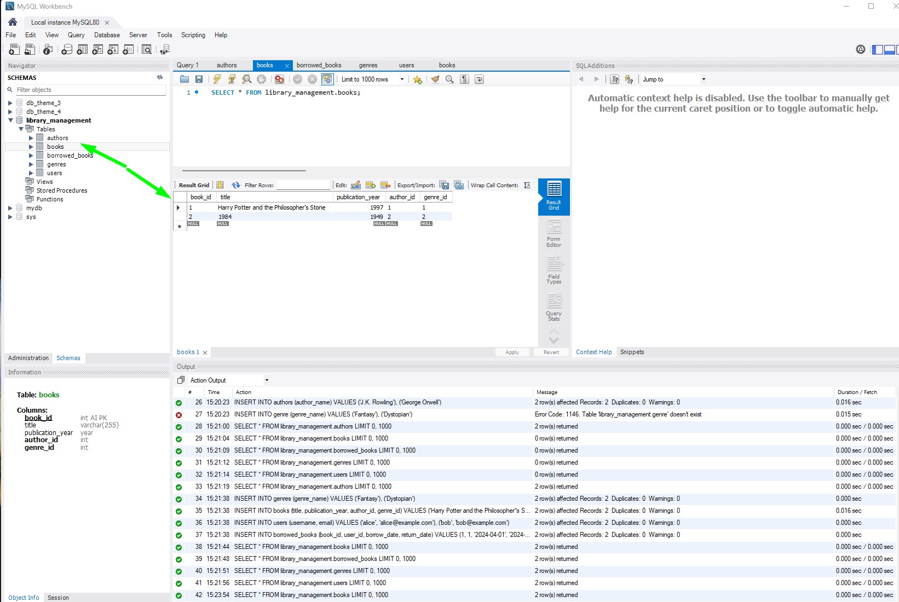Switch to Form Editor view
The width and height of the screenshot is (899, 602).
click(554, 234)
